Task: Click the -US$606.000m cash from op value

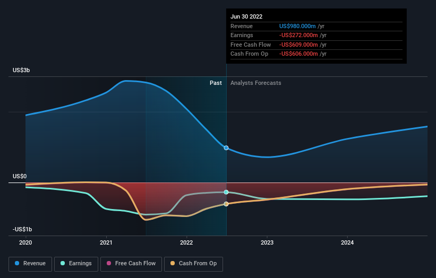Action: (x=298, y=54)
